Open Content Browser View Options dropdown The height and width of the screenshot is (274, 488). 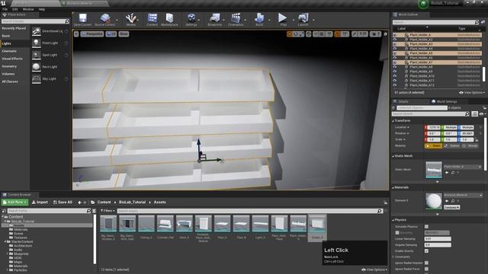(x=374, y=269)
